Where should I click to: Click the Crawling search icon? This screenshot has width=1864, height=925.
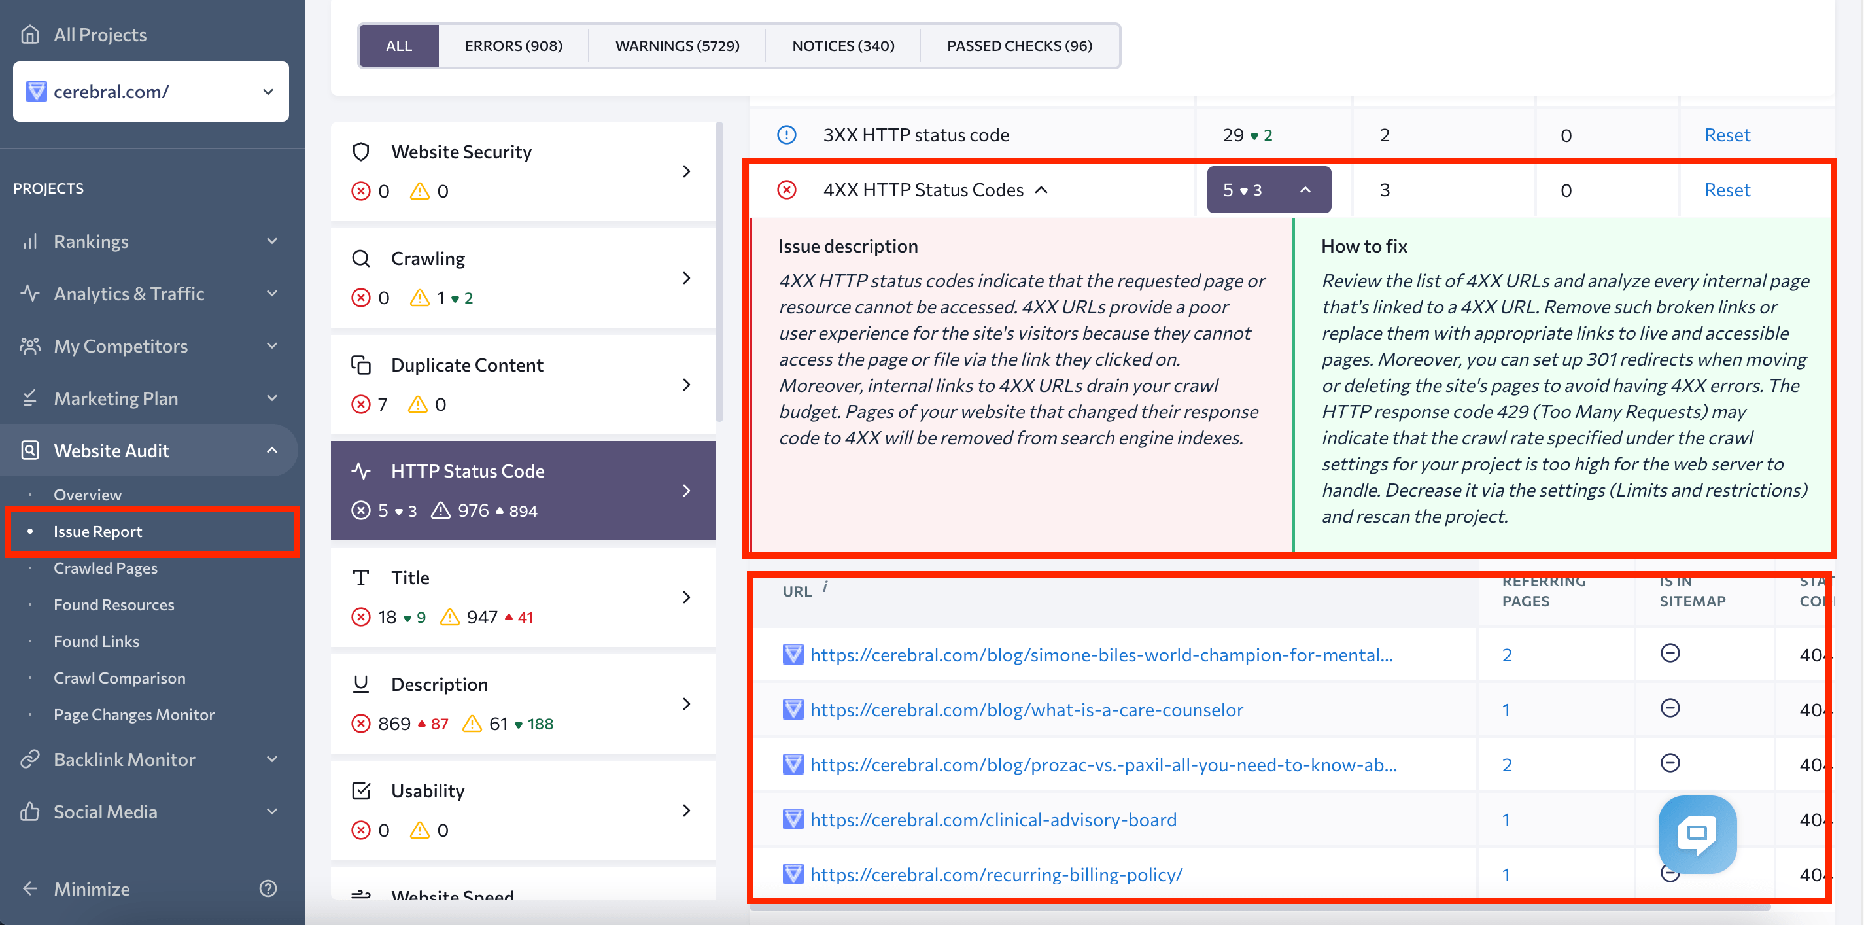pyautogui.click(x=360, y=258)
